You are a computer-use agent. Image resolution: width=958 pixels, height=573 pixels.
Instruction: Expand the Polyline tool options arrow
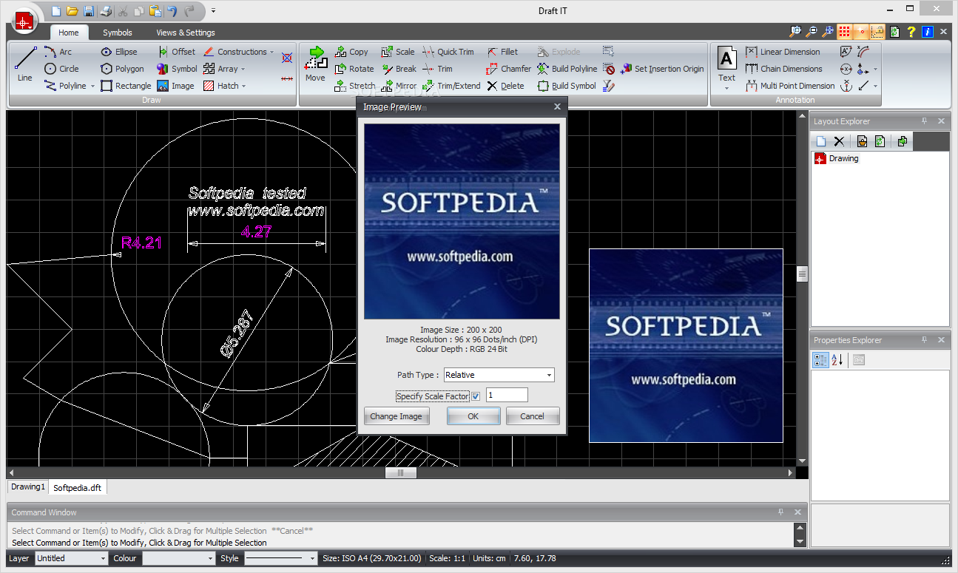92,87
